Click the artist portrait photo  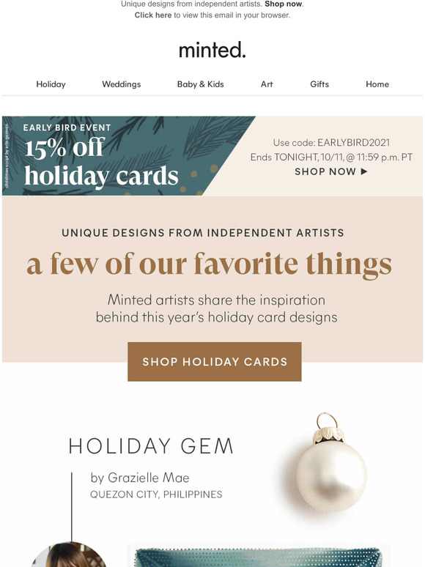69,555
